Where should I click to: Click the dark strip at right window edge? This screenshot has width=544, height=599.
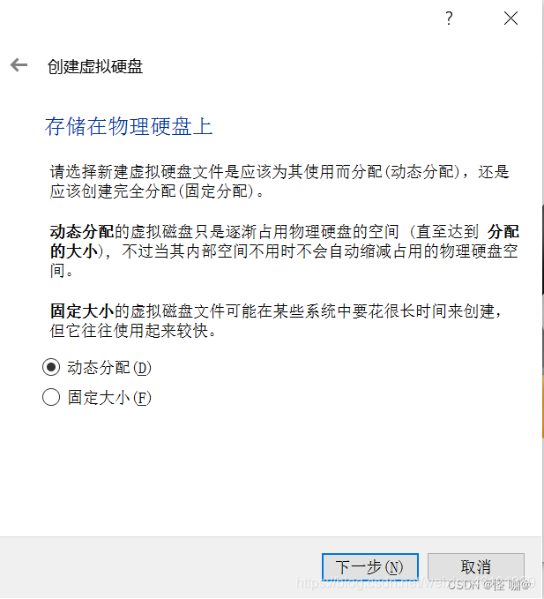point(542,251)
